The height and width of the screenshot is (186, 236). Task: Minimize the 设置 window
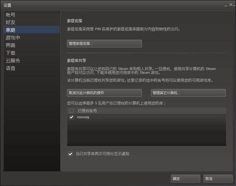click(x=226, y=5)
